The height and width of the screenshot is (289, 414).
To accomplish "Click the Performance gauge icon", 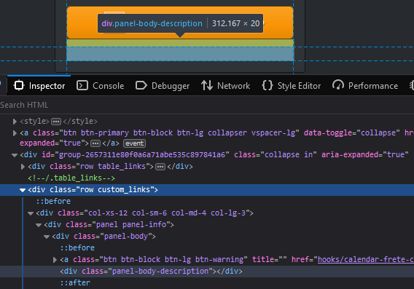I will [x=338, y=85].
